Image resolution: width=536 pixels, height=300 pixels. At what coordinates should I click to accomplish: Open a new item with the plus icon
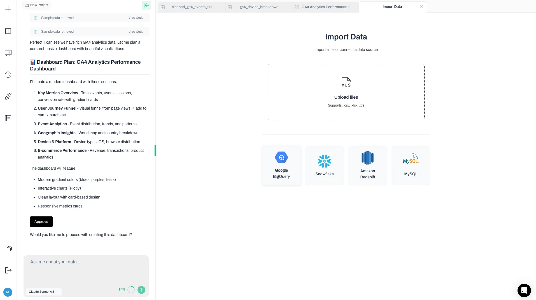pos(8,9)
